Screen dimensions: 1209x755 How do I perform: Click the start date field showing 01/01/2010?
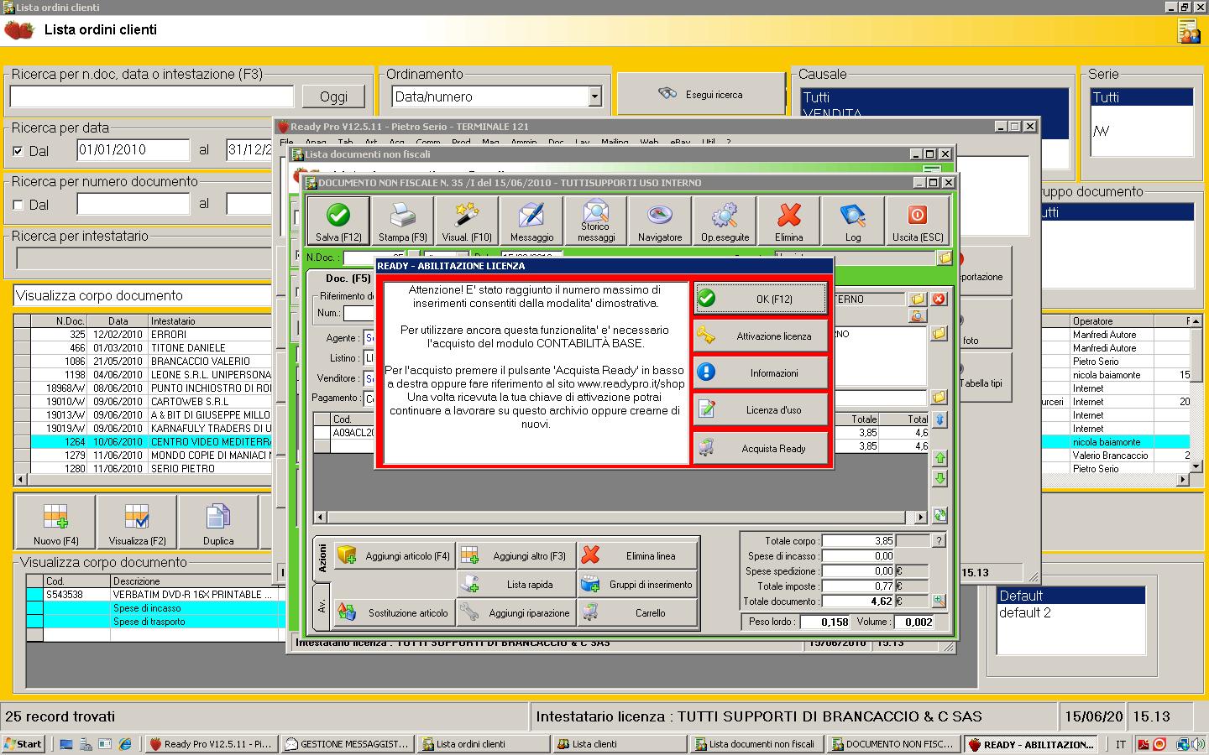click(x=133, y=150)
